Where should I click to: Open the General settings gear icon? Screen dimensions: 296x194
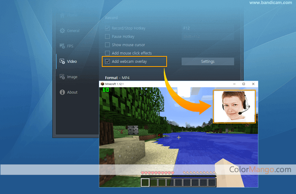point(62,31)
